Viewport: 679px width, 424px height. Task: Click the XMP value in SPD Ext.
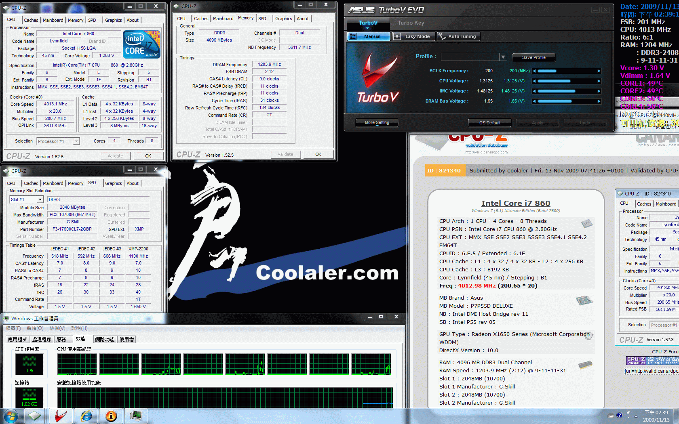point(139,229)
